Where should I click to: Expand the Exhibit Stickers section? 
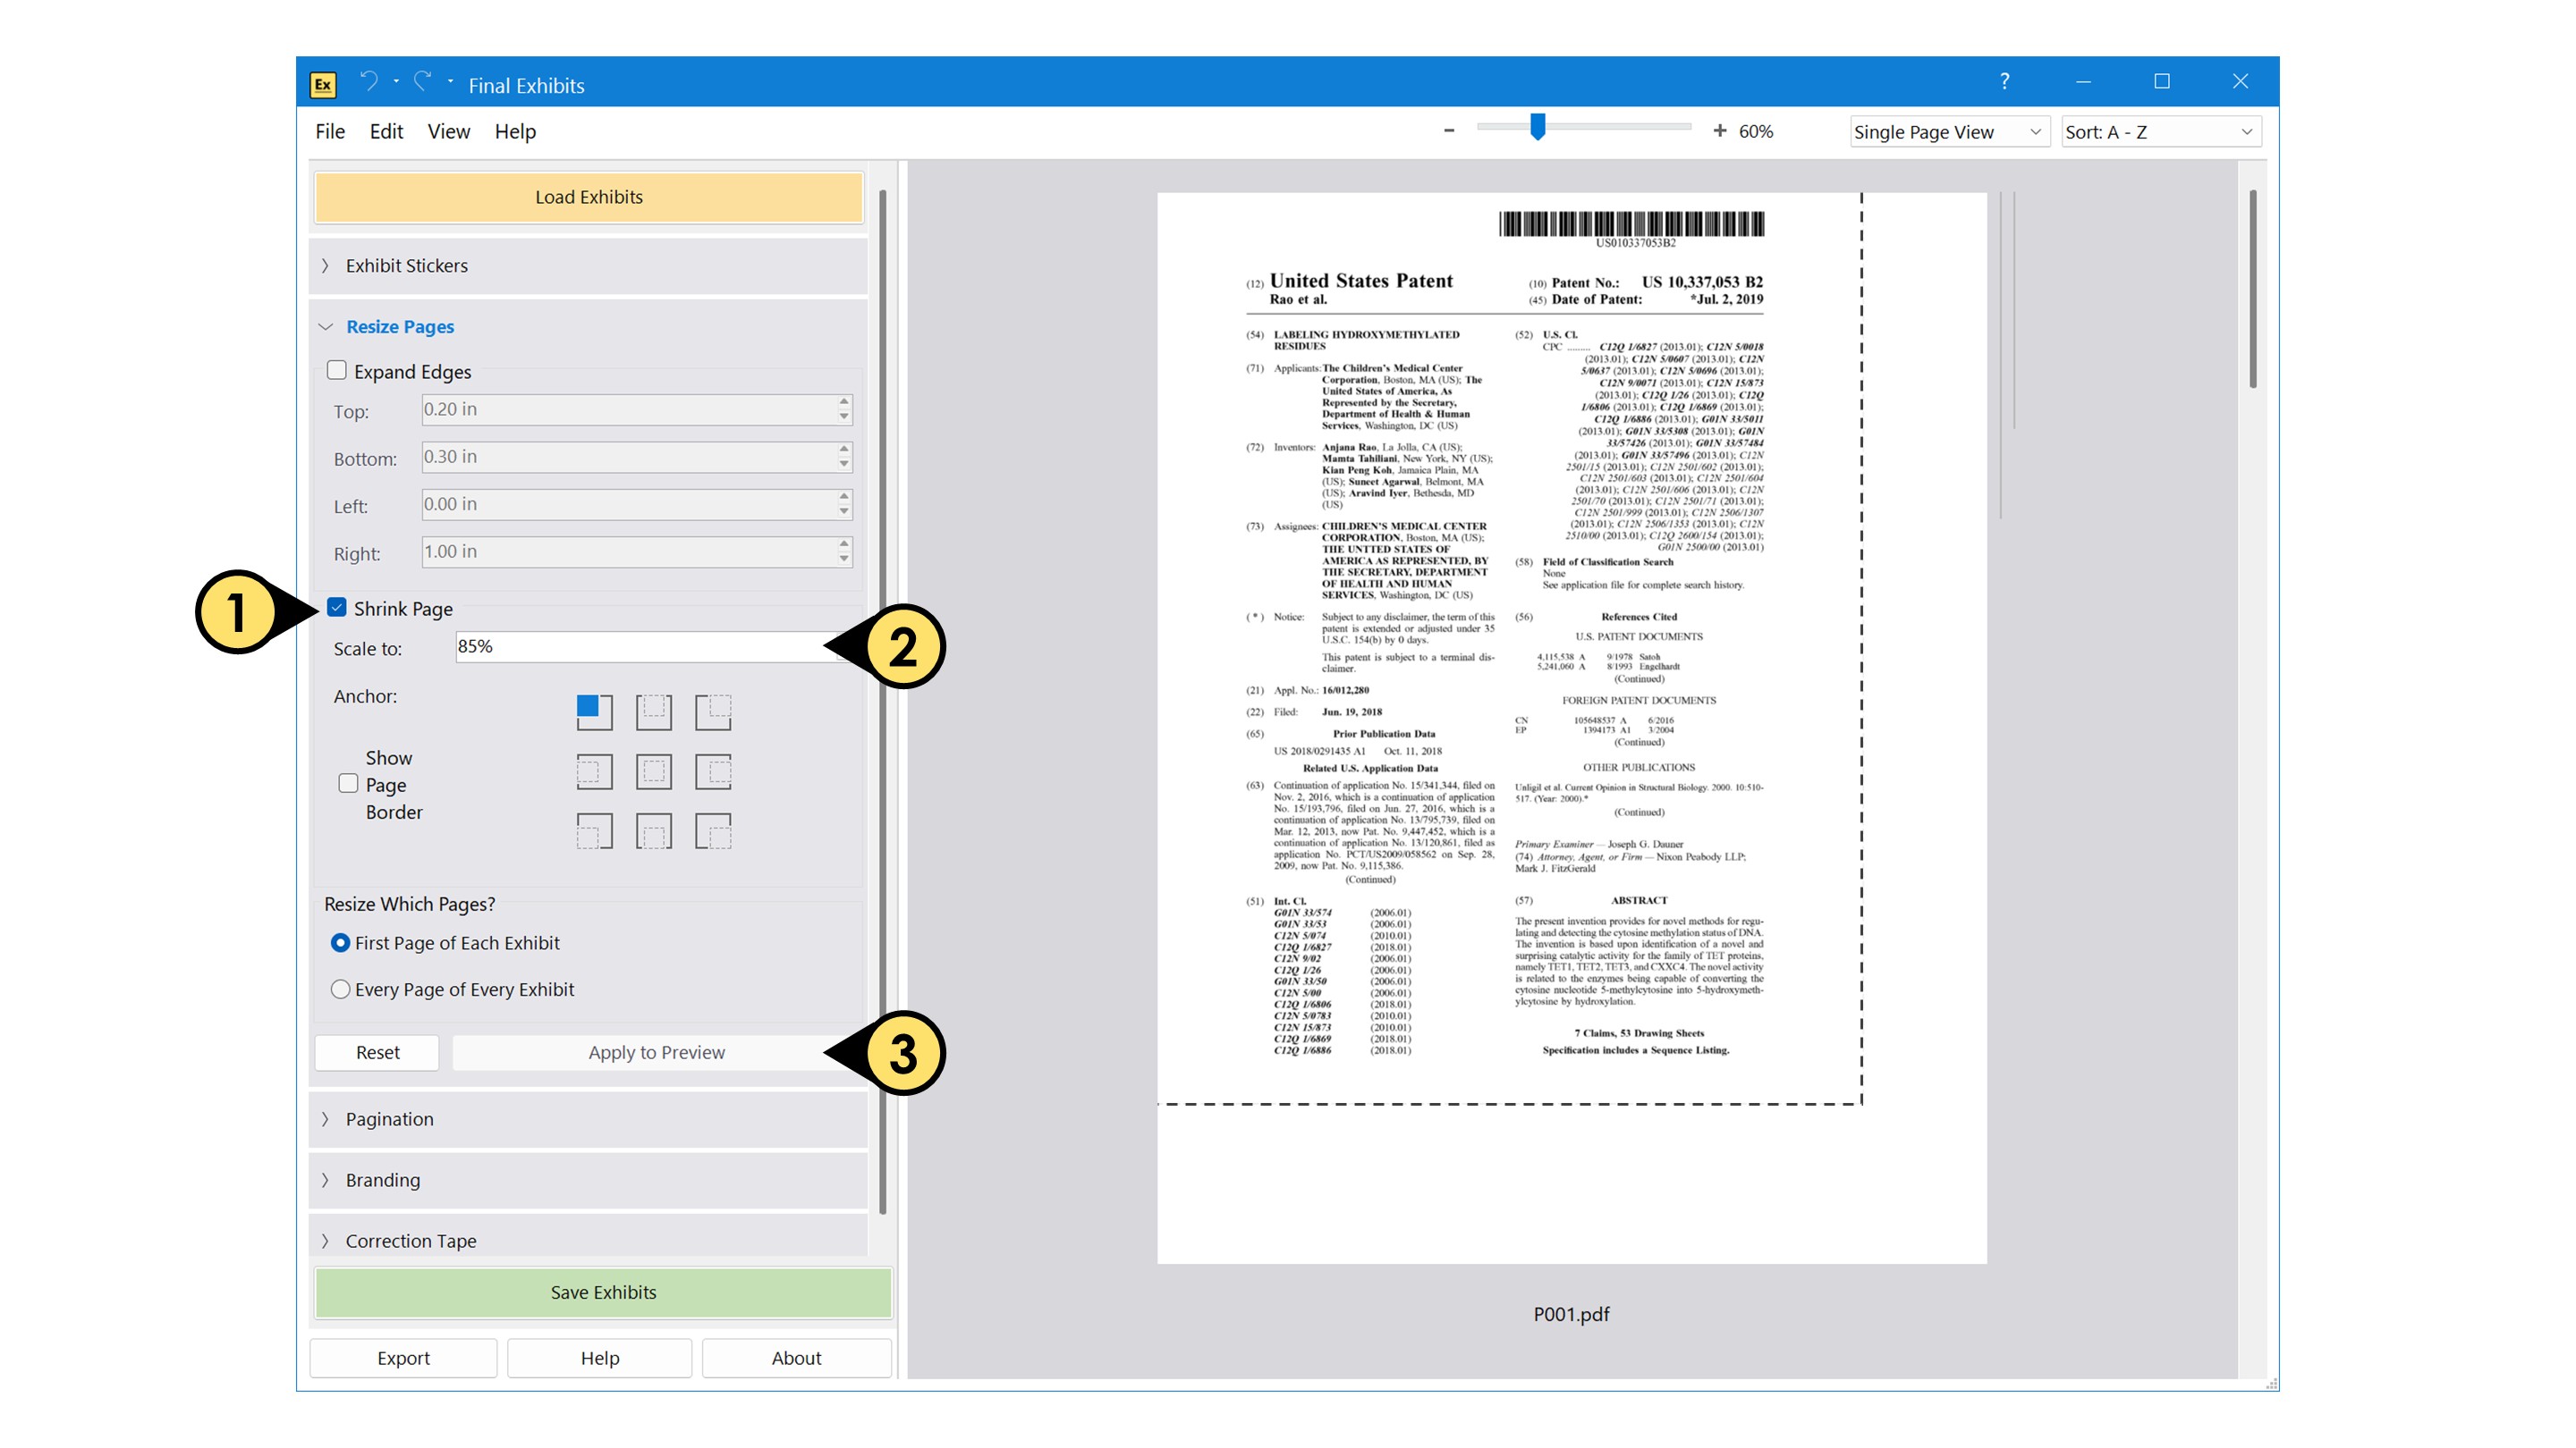coord(406,265)
